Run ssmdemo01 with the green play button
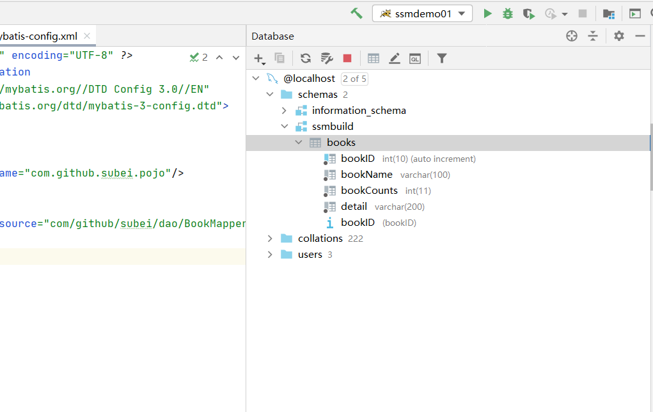This screenshot has height=412, width=653. pyautogui.click(x=487, y=13)
